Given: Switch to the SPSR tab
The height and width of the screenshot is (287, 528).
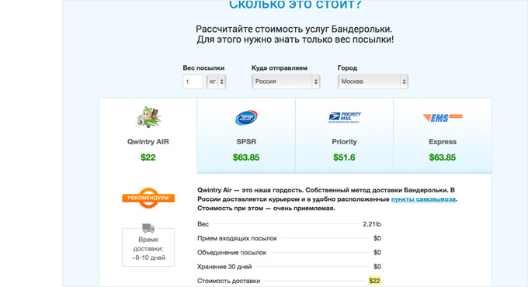Looking at the screenshot, I should pos(246,135).
